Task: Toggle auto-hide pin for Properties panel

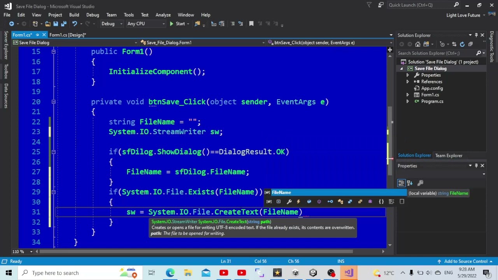Action: tap(476, 166)
